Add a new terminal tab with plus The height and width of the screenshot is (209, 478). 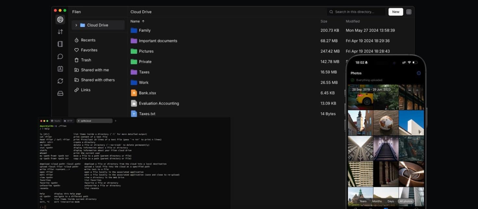[115, 121]
